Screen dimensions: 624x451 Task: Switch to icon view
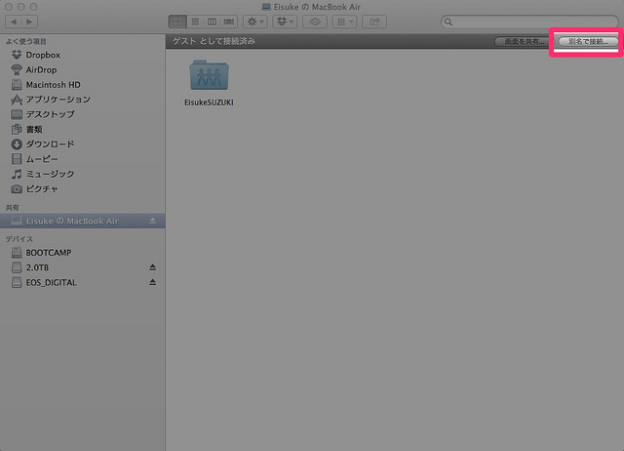[177, 21]
